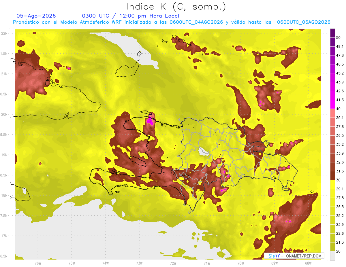Screen dimensions: 346x267
Task: Click the '69W' longitude axis label
Action: click(x=274, y=263)
